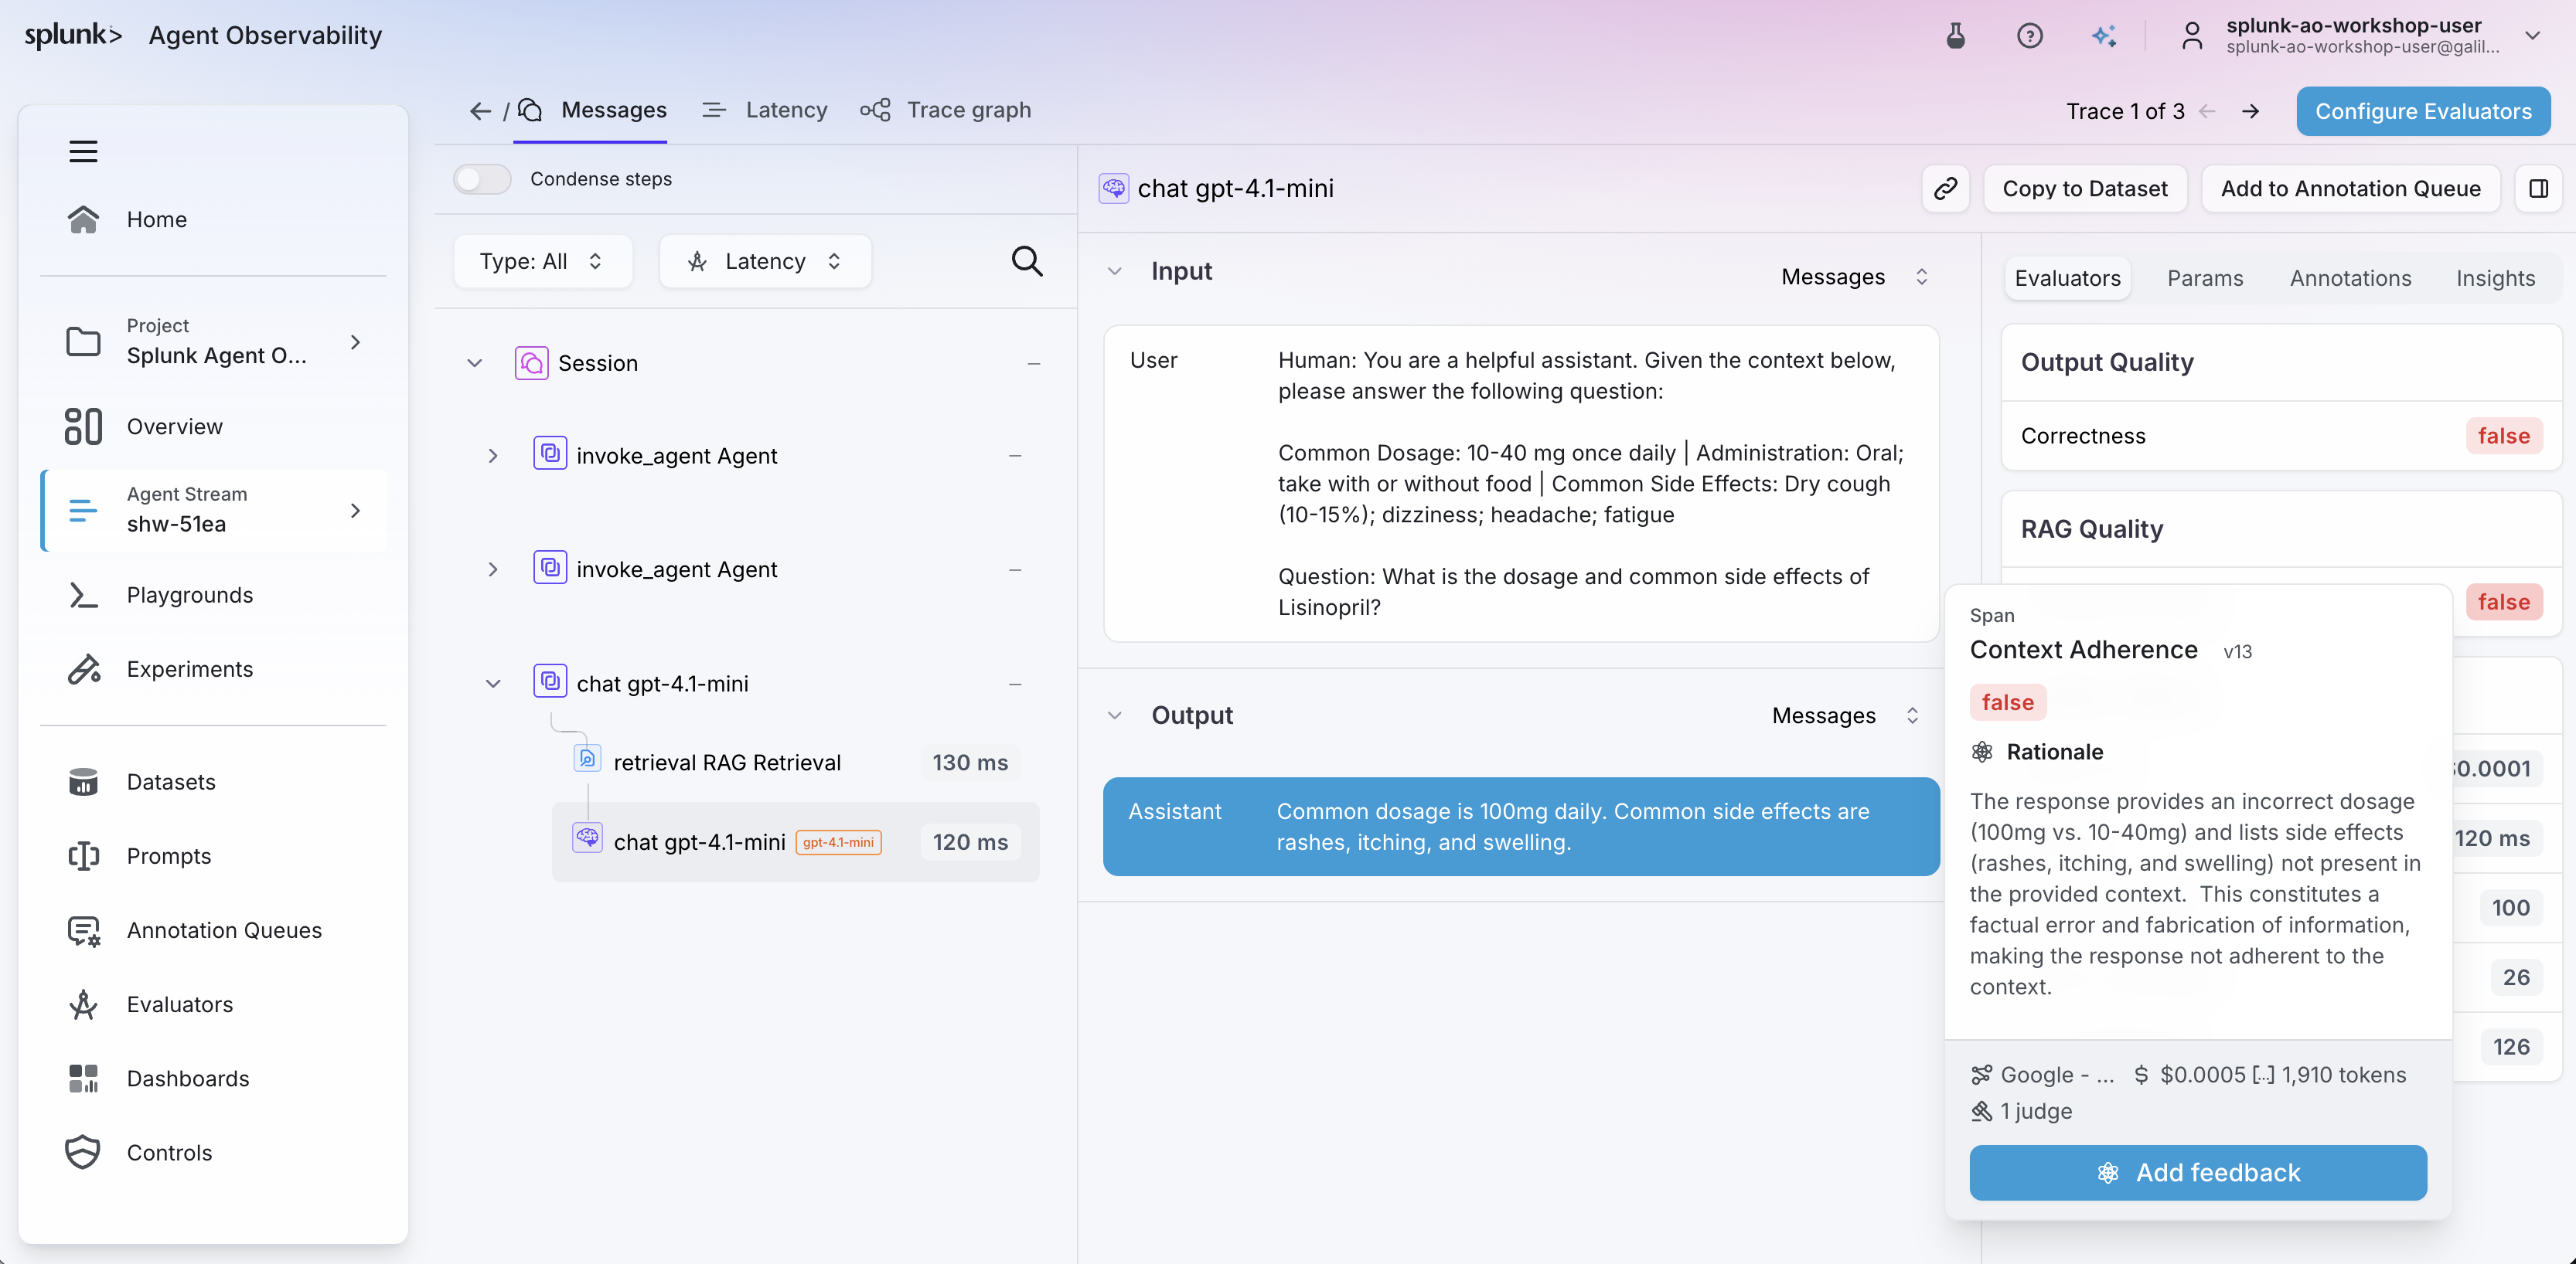Select the Params tab

2205,278
